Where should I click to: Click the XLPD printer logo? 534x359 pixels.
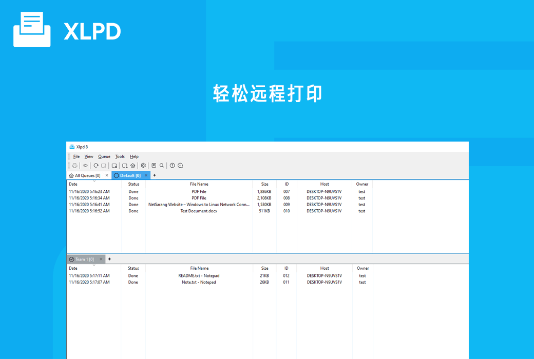click(x=32, y=30)
